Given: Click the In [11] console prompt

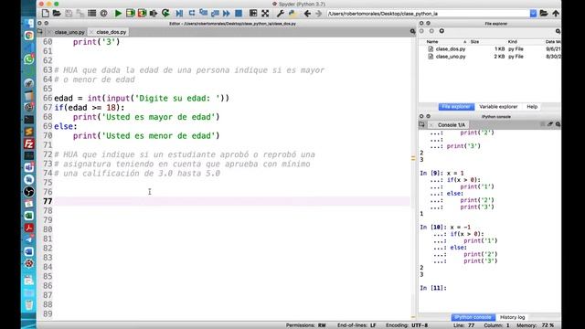Looking at the screenshot, I should click(433, 288).
